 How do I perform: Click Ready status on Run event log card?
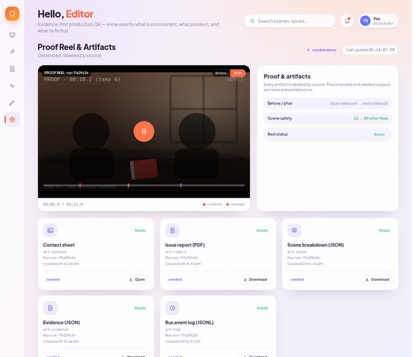click(262, 308)
